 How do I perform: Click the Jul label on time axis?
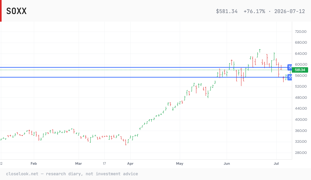coord(276,163)
